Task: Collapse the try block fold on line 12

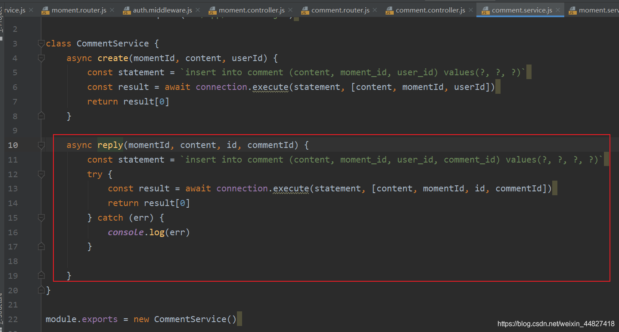Action: point(41,174)
